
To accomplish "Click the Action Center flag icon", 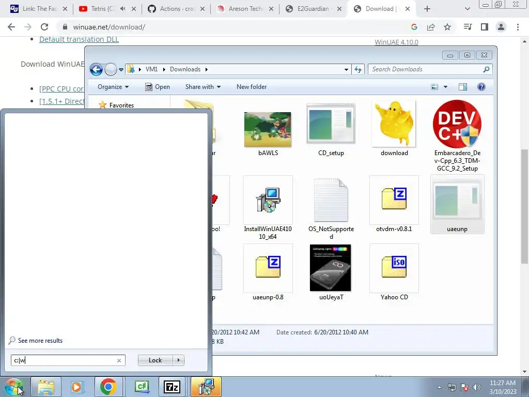I will click(464, 388).
